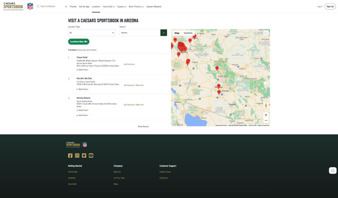Open More Info for Harrah's Ak-Chin
Screen dimensions: 338x198
pos(140,85)
